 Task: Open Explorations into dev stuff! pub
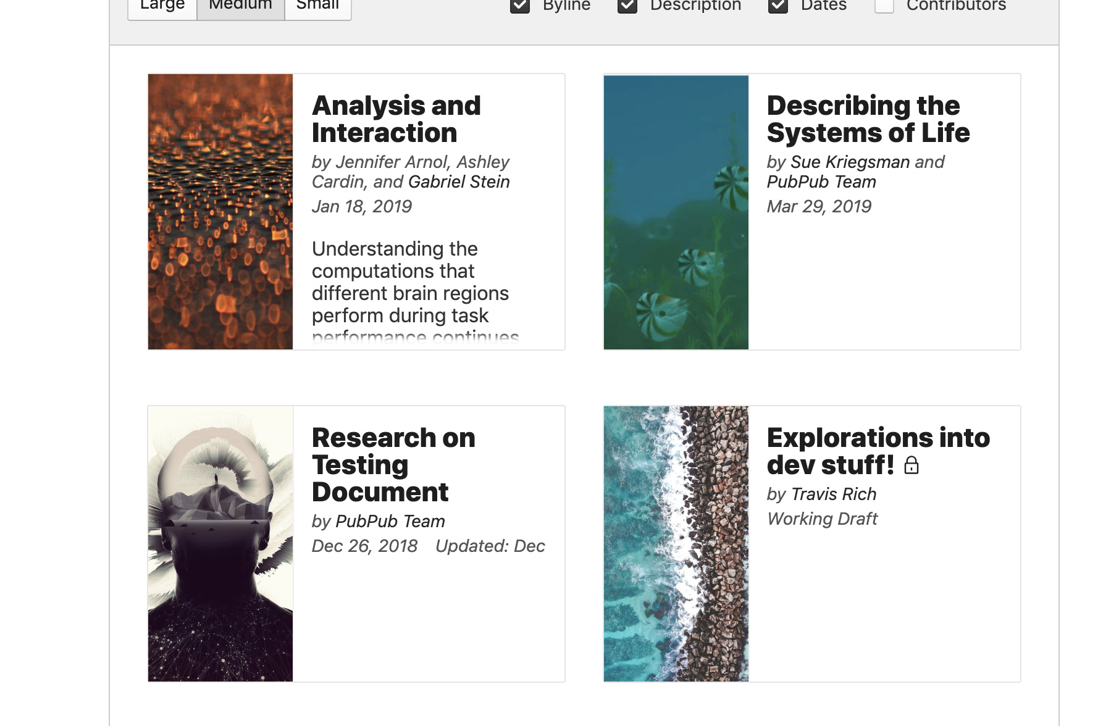point(877,451)
